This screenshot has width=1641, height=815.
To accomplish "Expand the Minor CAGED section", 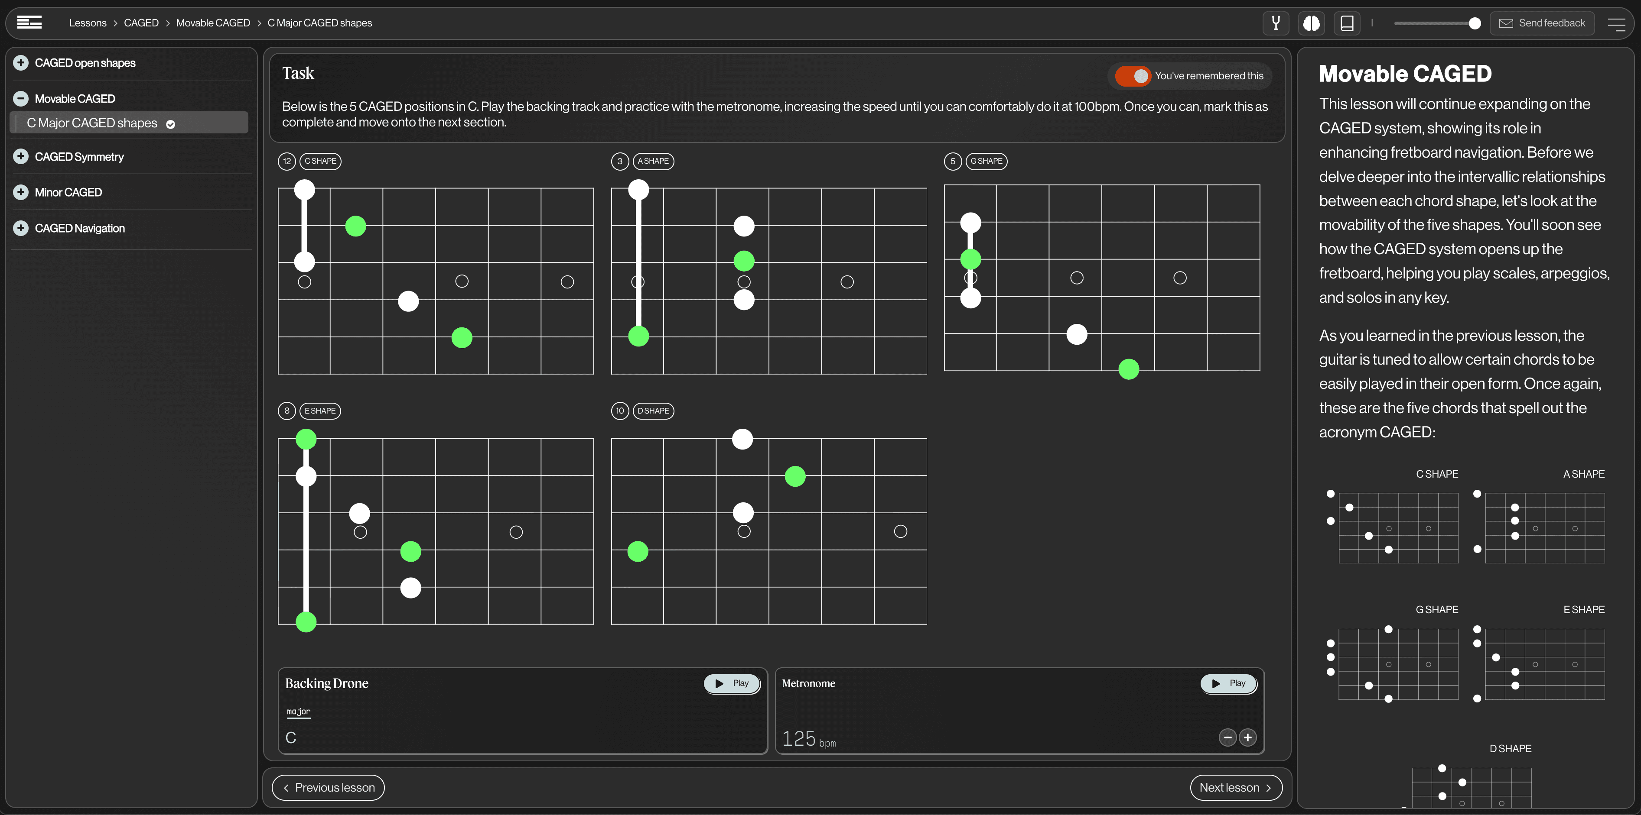I will tap(21, 192).
